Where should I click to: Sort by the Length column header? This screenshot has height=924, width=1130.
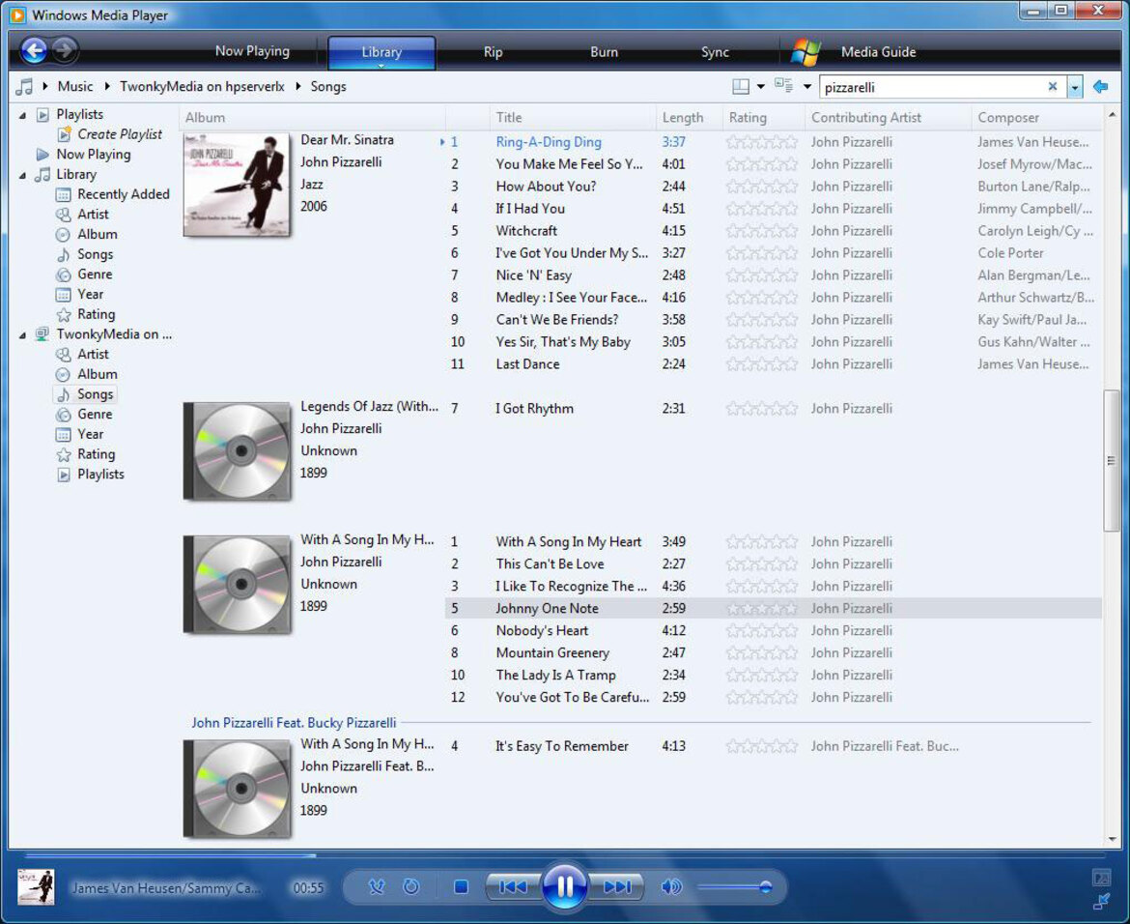click(689, 117)
